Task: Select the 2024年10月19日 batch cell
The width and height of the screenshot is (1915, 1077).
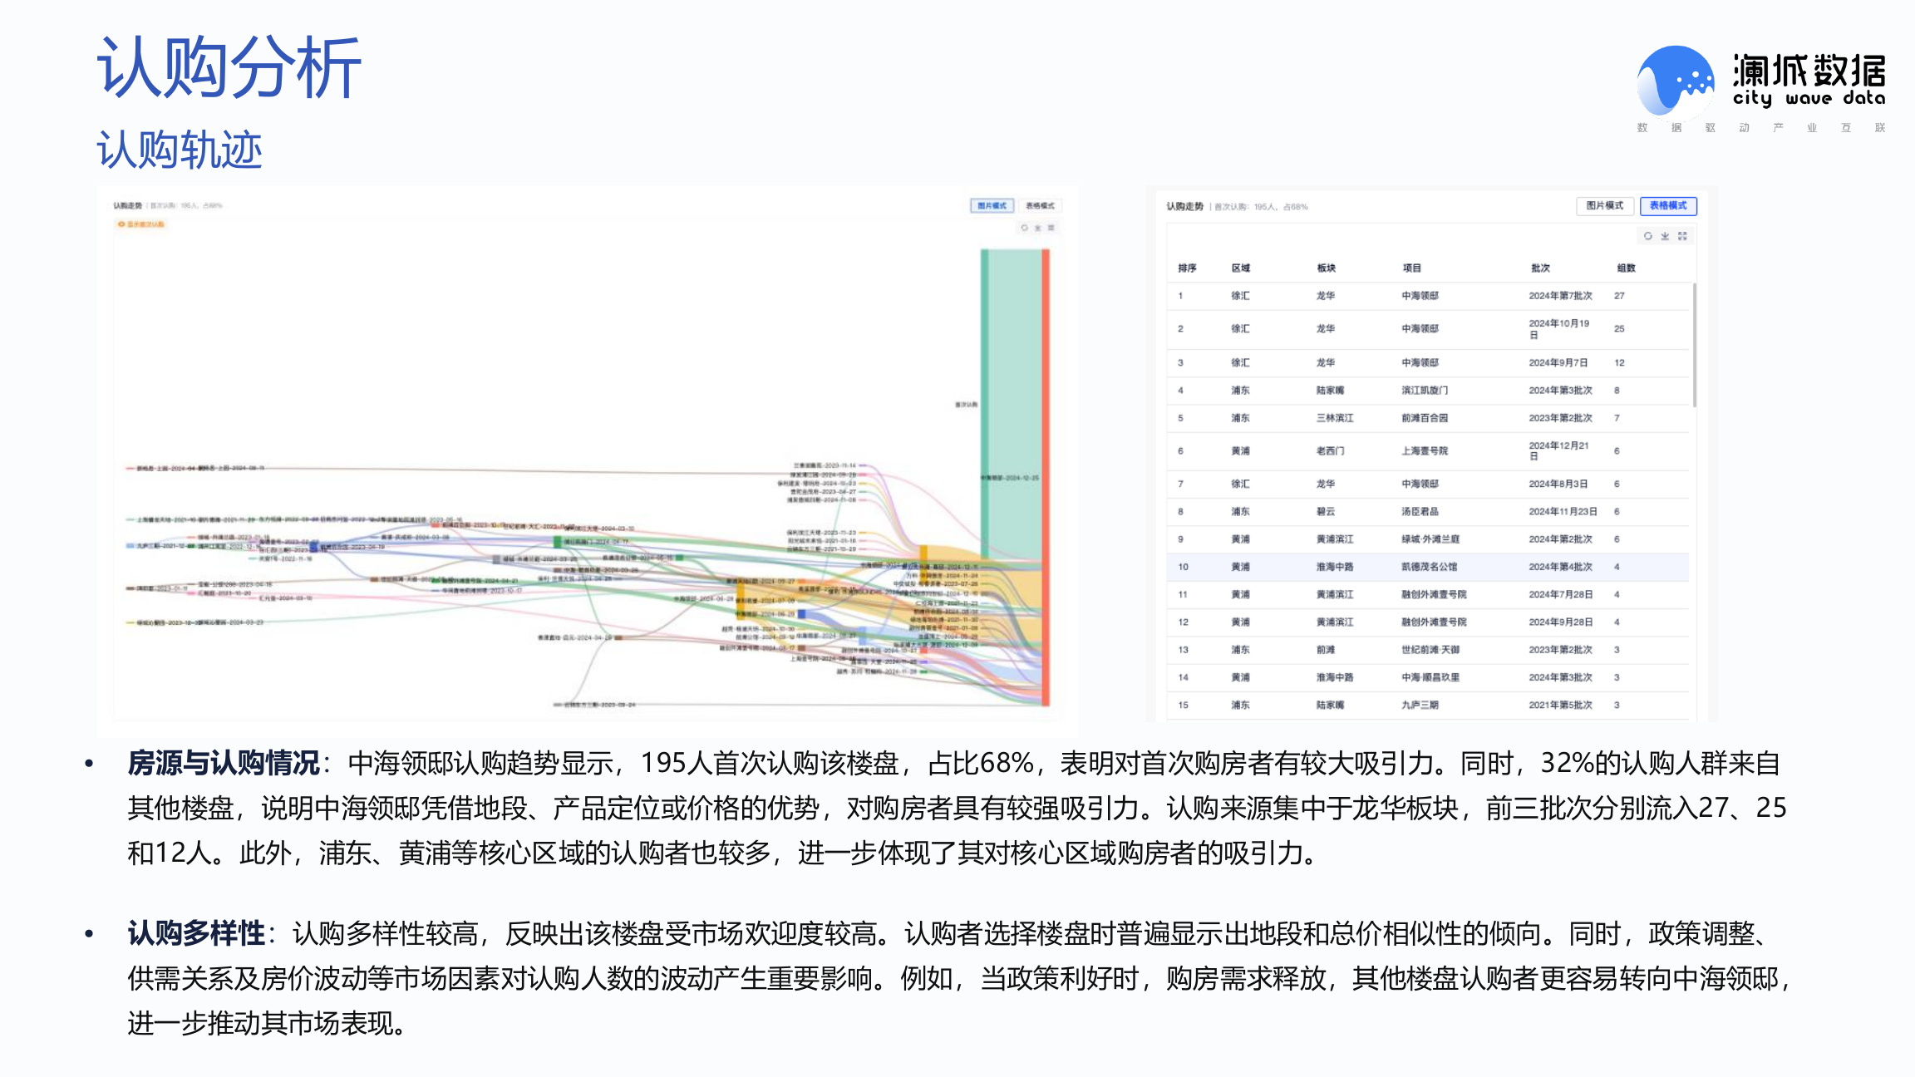Action: click(x=1558, y=329)
